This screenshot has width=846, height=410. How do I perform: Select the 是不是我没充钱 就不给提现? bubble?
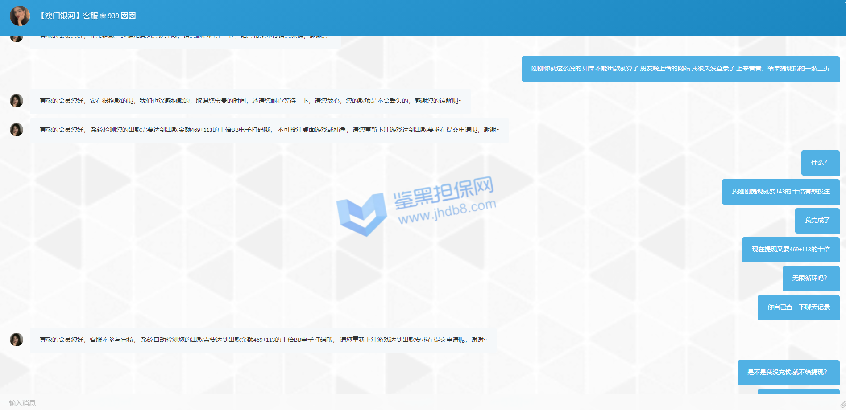(x=788, y=373)
